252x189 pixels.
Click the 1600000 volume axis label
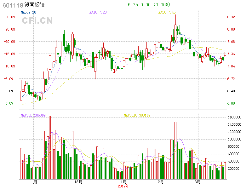(234, 117)
